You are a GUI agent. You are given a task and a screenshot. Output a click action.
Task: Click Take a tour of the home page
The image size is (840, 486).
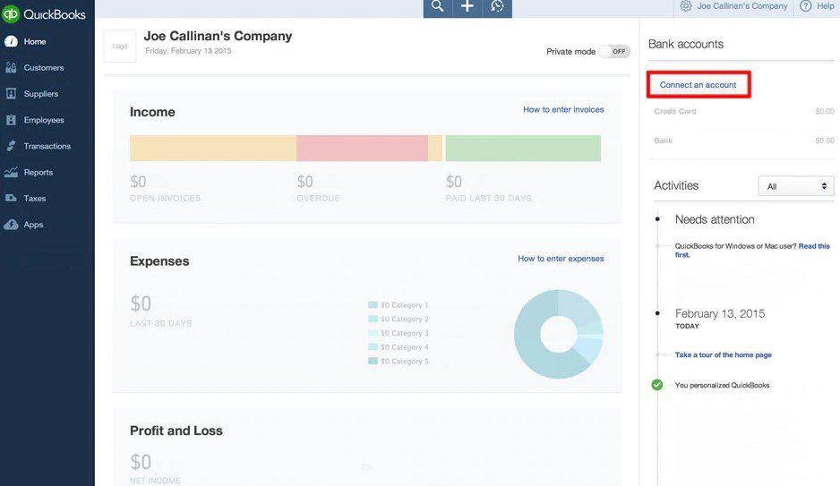coord(723,355)
